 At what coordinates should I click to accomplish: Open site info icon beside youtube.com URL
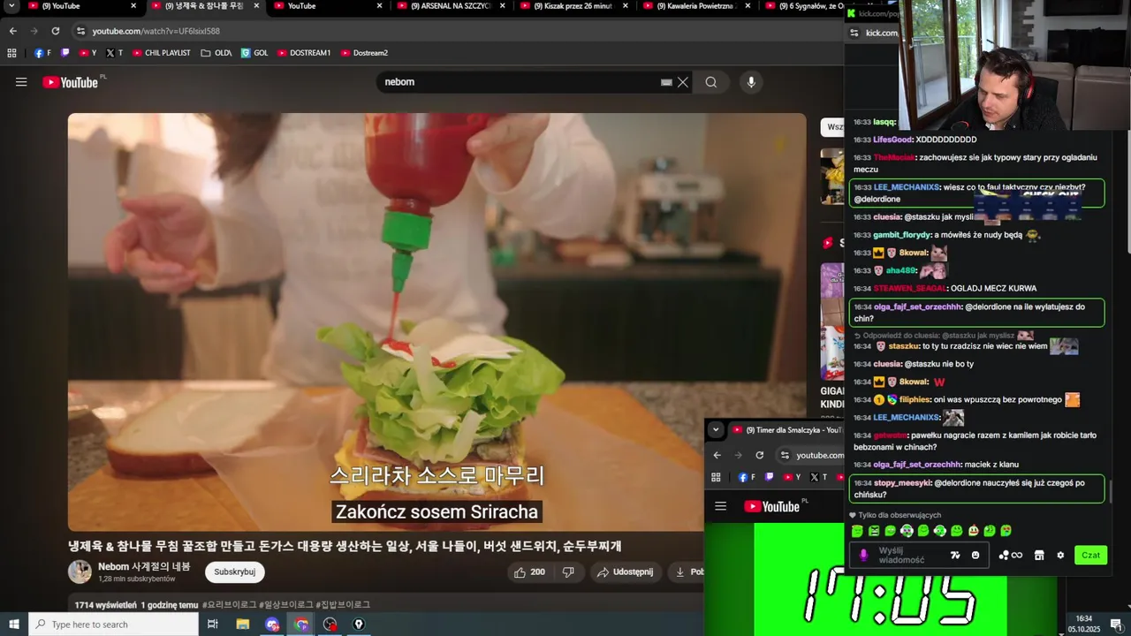(x=81, y=31)
